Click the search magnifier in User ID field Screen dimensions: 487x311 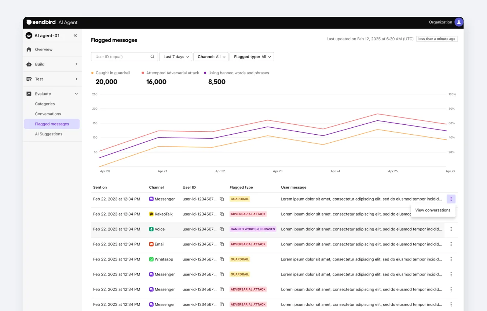tap(153, 57)
